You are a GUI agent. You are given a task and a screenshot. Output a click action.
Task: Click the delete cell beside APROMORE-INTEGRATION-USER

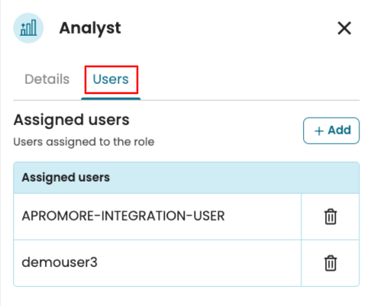330,217
